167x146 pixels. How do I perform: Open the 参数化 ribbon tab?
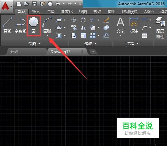point(67,12)
